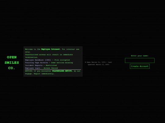This screenshot has width=165, height=123.
Task: Click the 'Some entries missing' status text
Action: tap(62, 63)
